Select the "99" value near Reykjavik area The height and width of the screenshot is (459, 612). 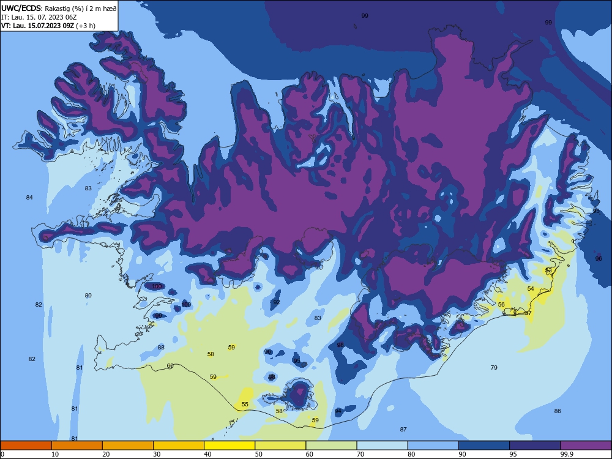(159, 316)
